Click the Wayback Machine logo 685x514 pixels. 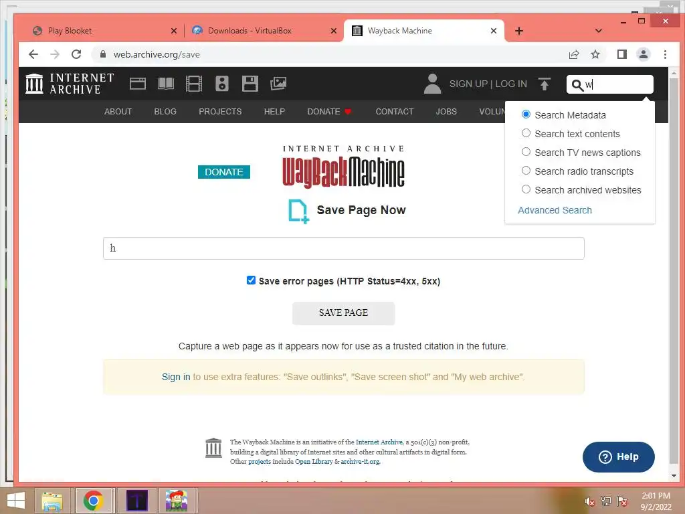(343, 167)
